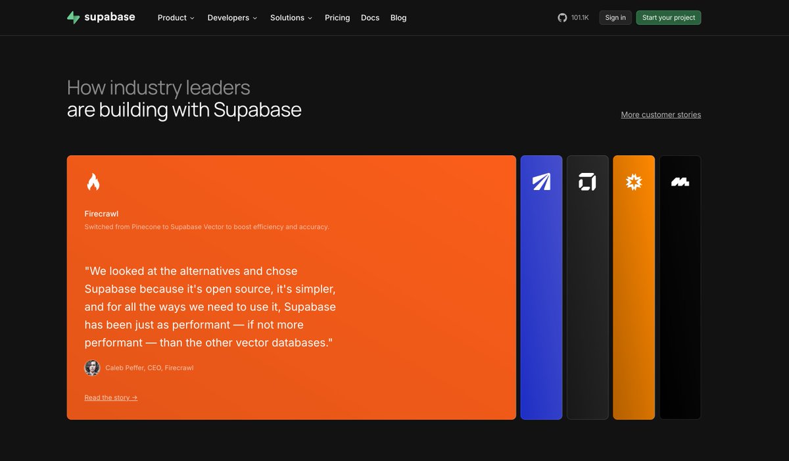Click 'Caleb Peffer, CEO, Firecrawl' text

coord(149,368)
